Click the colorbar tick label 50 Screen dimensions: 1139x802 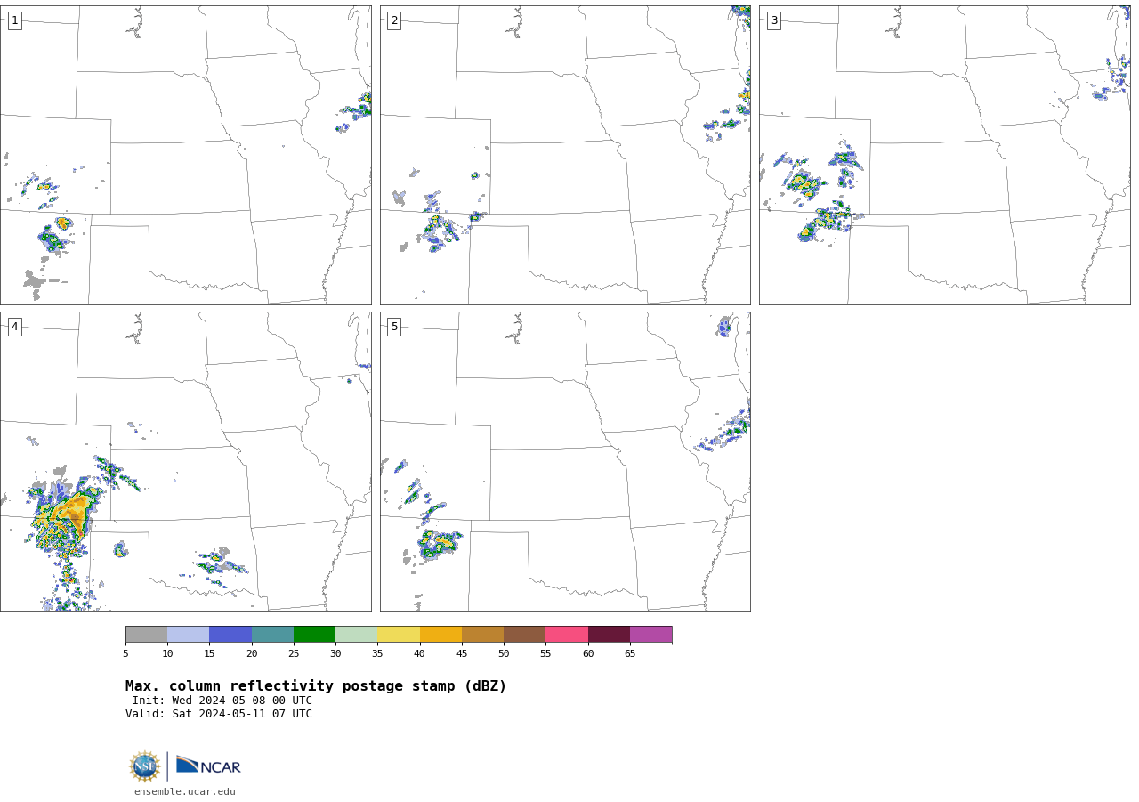pyautogui.click(x=504, y=654)
